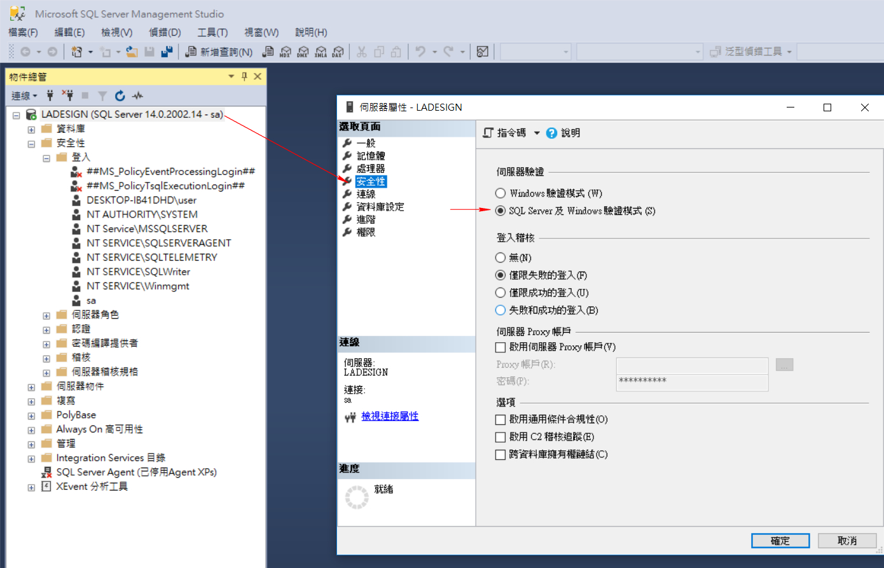Open the 檢視(V) menu
The image size is (884, 568).
116,32
